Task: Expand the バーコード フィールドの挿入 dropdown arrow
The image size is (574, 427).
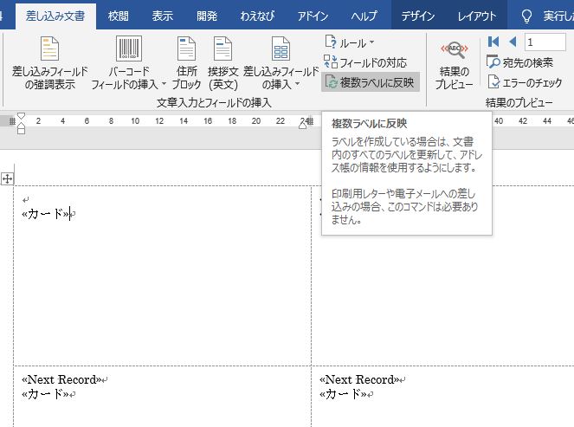Action: pos(164,84)
